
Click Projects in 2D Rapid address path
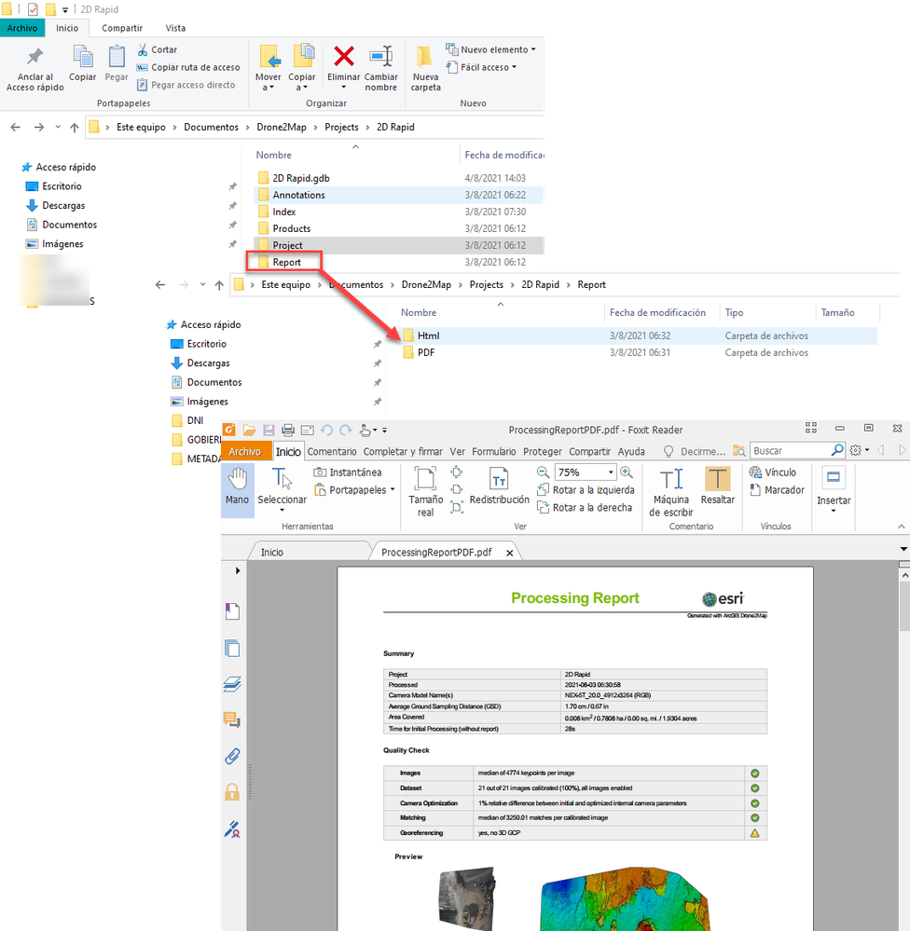point(341,127)
